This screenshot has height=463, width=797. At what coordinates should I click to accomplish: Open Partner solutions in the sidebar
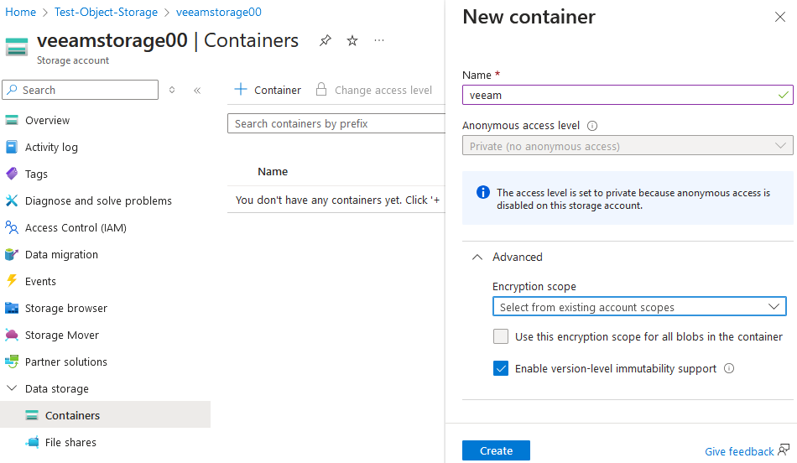coord(66,362)
